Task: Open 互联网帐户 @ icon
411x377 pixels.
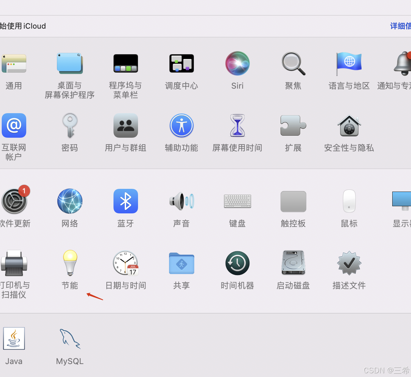Action: (14, 125)
